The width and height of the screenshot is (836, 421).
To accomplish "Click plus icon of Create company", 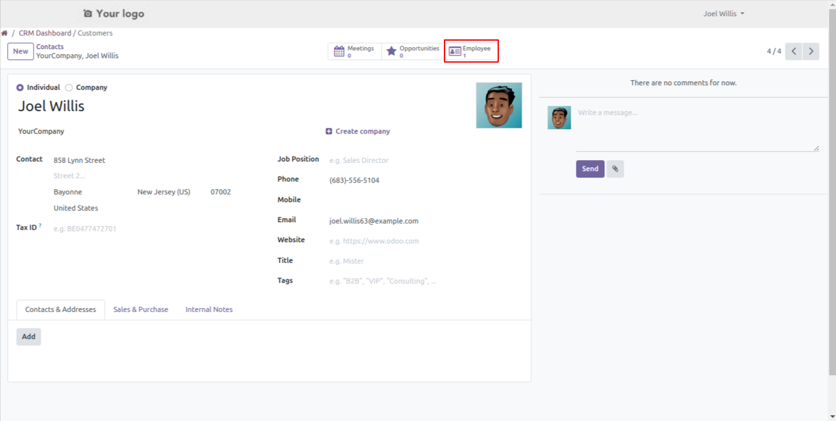I will coord(329,131).
